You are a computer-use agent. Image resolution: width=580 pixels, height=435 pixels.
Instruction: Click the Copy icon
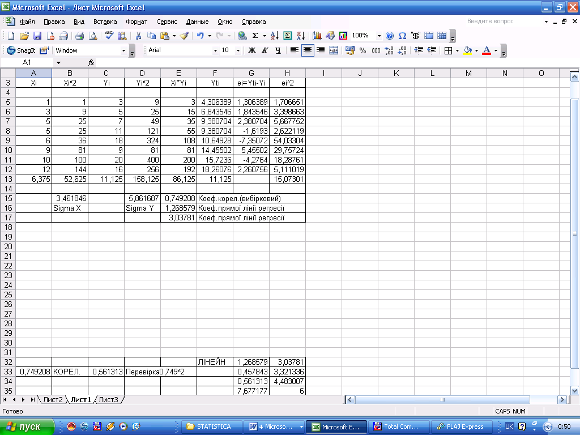pyautogui.click(x=151, y=36)
